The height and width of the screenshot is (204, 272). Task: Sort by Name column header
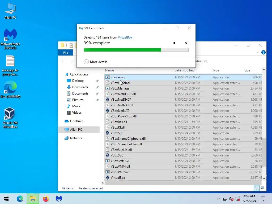click(109, 70)
